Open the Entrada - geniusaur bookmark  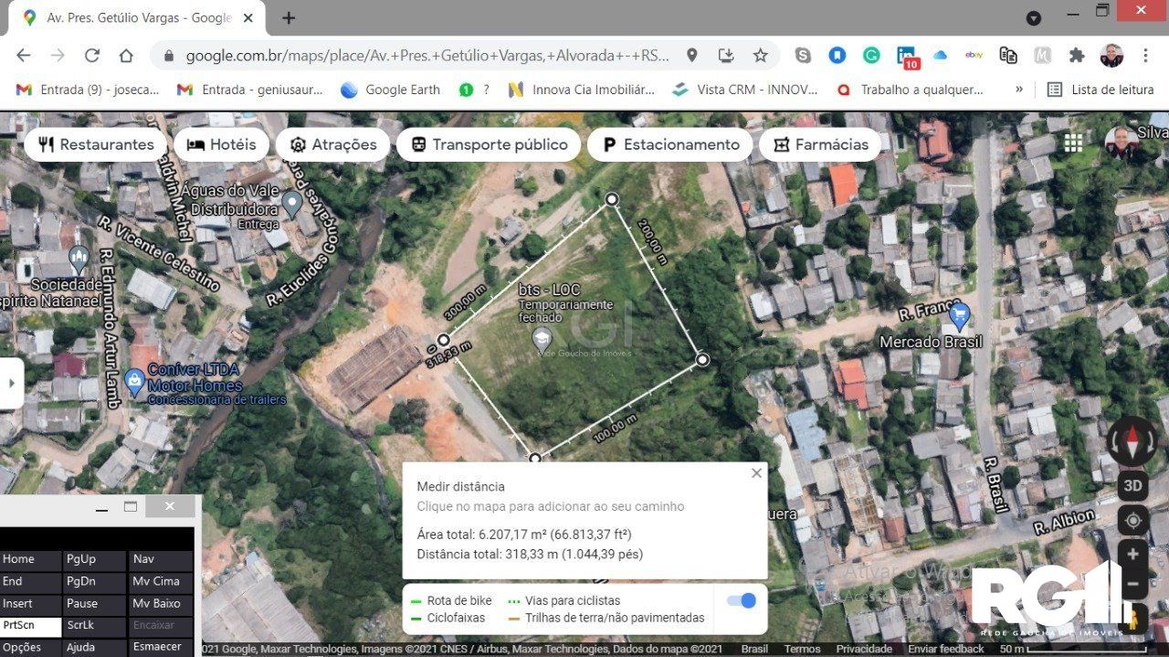pyautogui.click(x=249, y=90)
